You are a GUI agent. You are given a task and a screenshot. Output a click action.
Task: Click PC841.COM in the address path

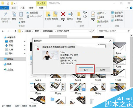pyautogui.click(x=63, y=31)
